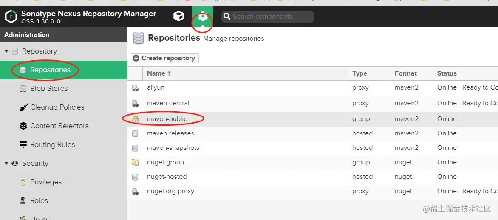The width and height of the screenshot is (498, 220).
Task: Go to Routing Rules
Action: [x=52, y=144]
